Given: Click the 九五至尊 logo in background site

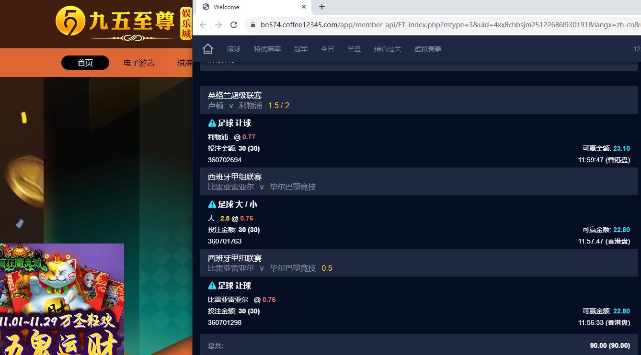Looking at the screenshot, I should click(115, 22).
